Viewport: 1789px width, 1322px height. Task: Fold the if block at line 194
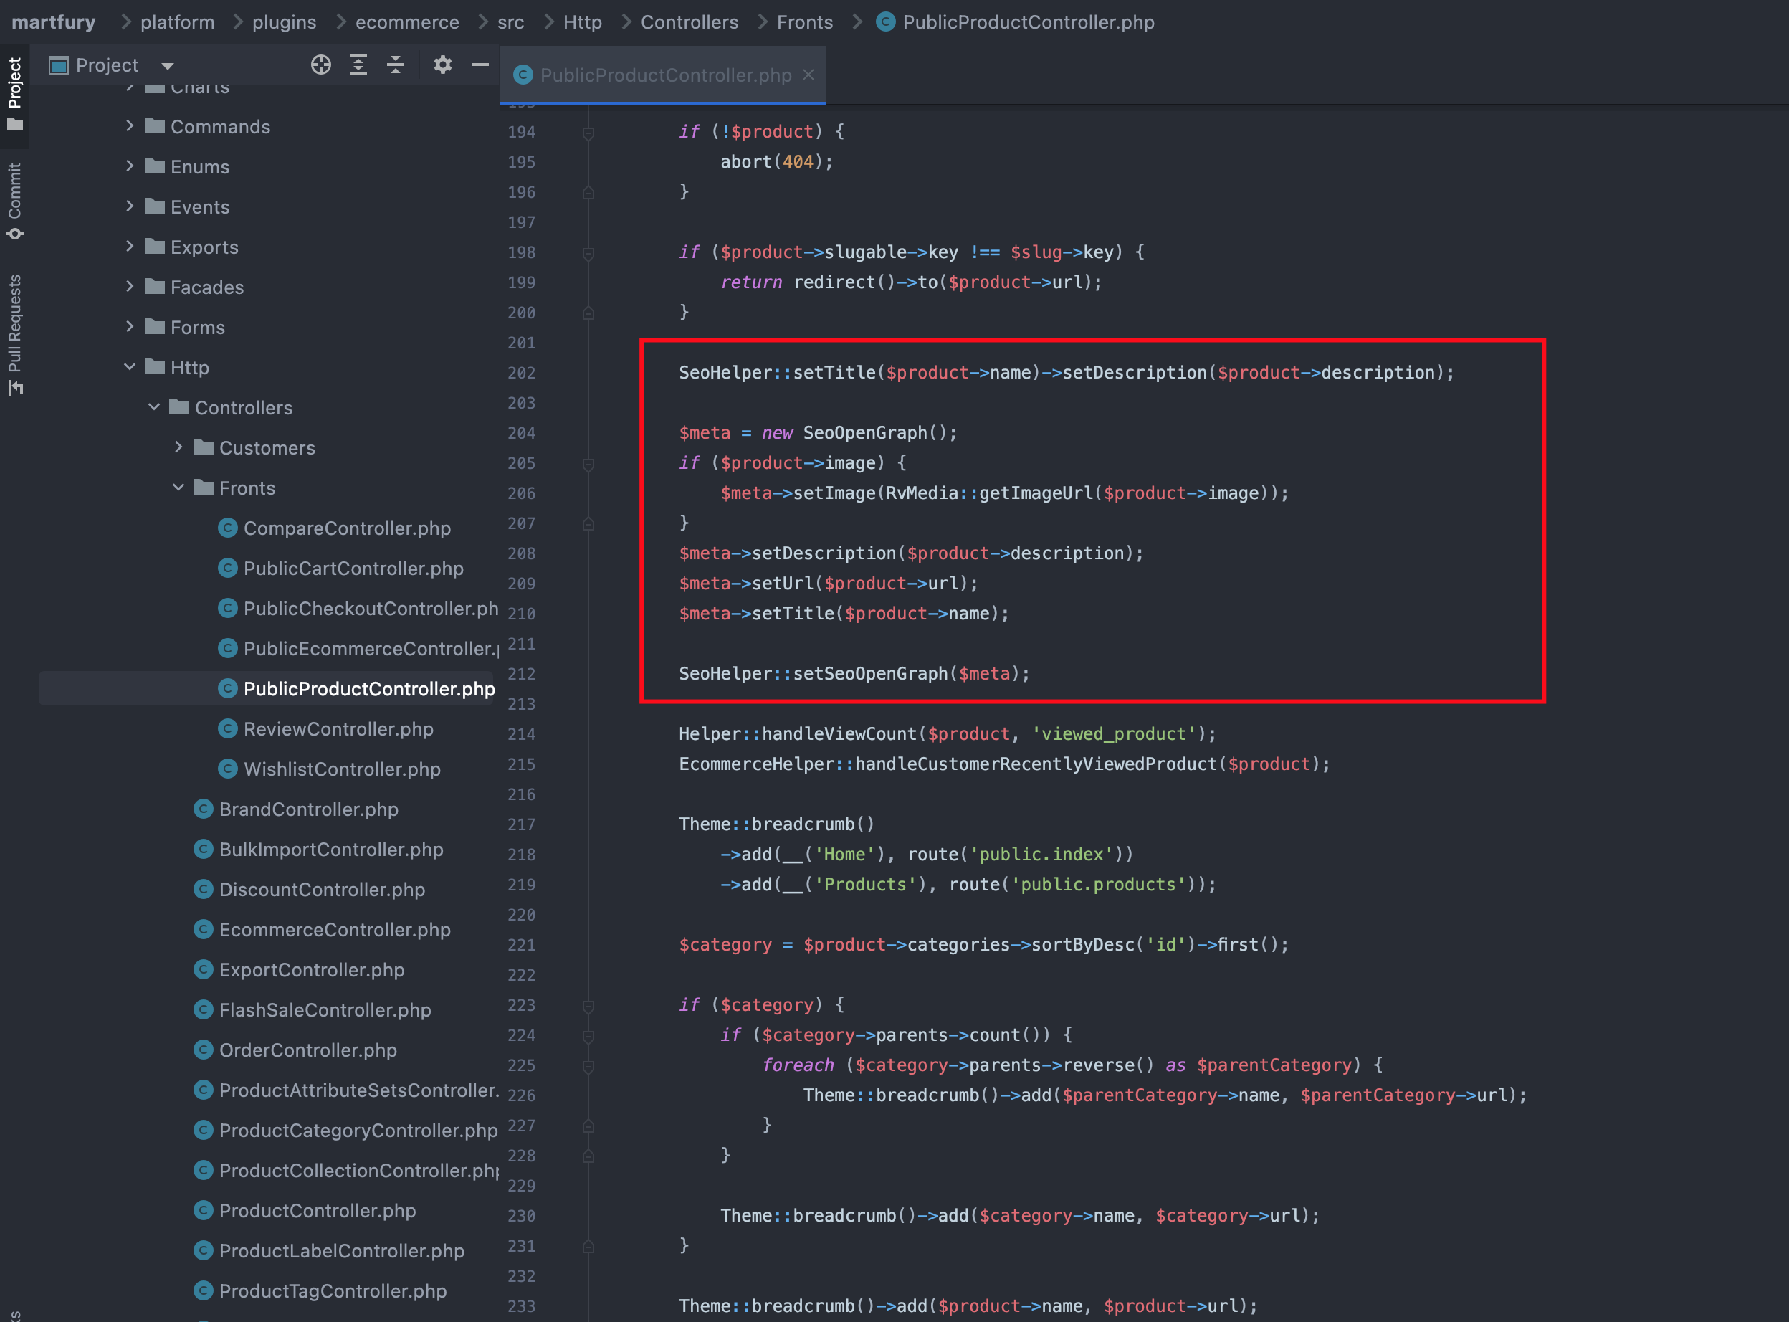click(588, 133)
